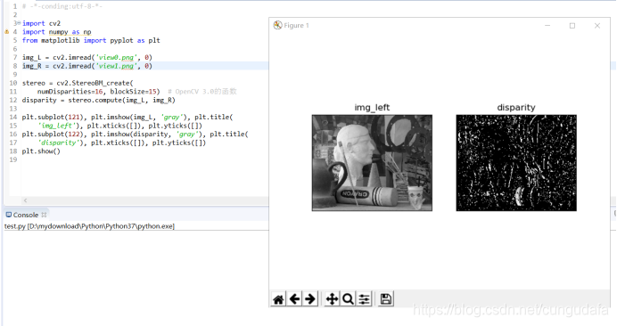Place cursor on the 'view1.png' line

click(x=87, y=66)
